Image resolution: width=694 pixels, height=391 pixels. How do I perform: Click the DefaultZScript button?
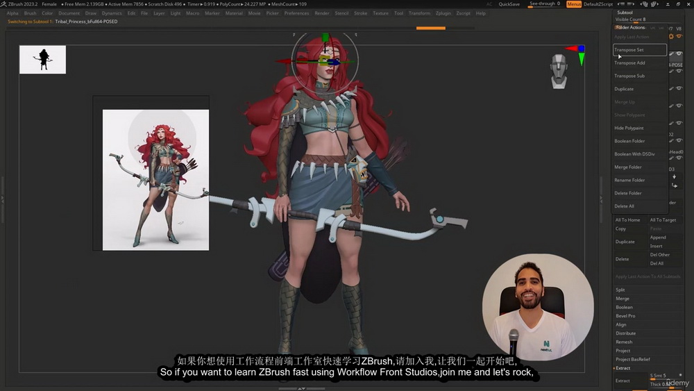598,4
